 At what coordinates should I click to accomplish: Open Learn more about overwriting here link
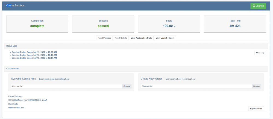click(54, 79)
